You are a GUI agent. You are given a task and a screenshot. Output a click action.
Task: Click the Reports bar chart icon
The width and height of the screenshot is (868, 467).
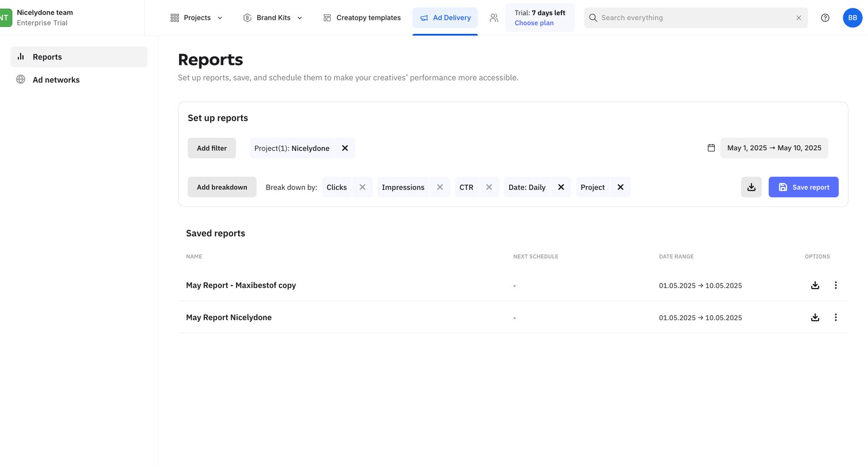coord(21,56)
